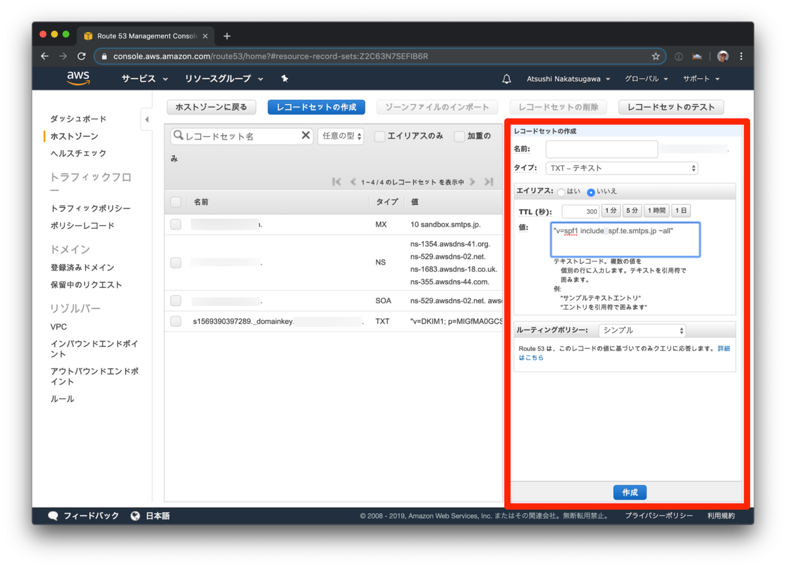Set TTL with the 1時間 button

656,211
